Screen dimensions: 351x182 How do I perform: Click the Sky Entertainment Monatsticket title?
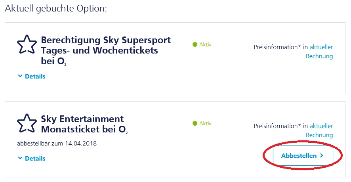click(84, 124)
